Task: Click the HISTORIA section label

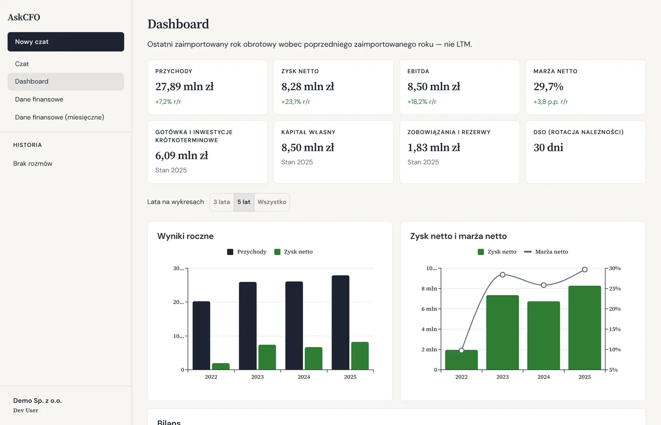Action: point(27,145)
